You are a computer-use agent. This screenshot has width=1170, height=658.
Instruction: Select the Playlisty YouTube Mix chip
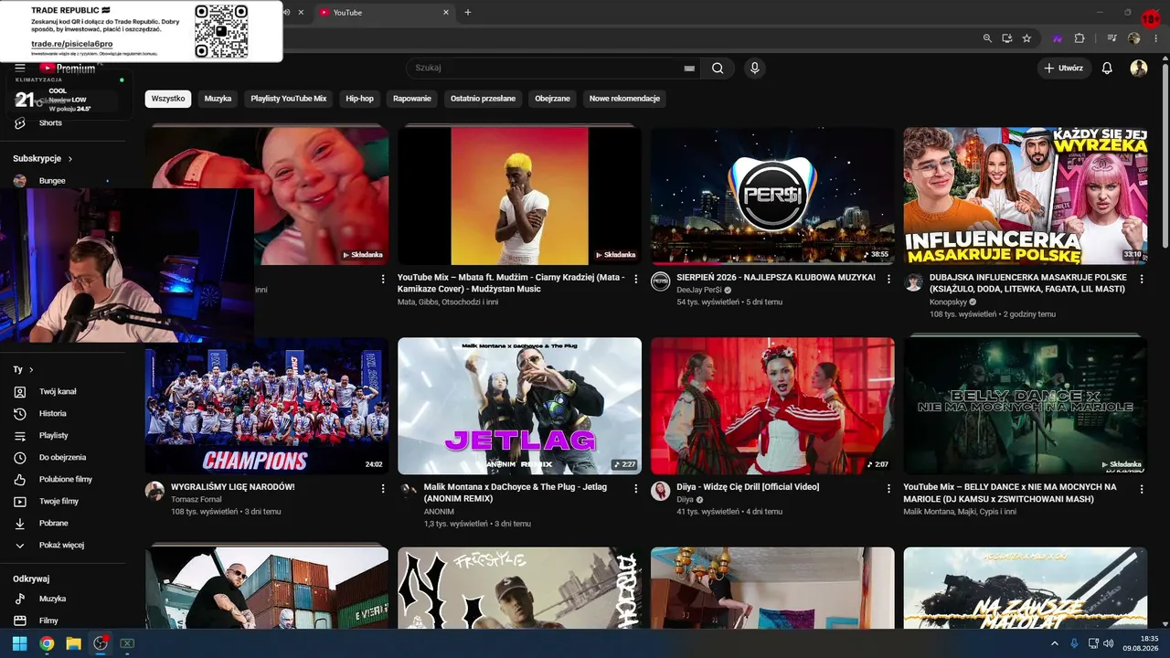coord(289,99)
